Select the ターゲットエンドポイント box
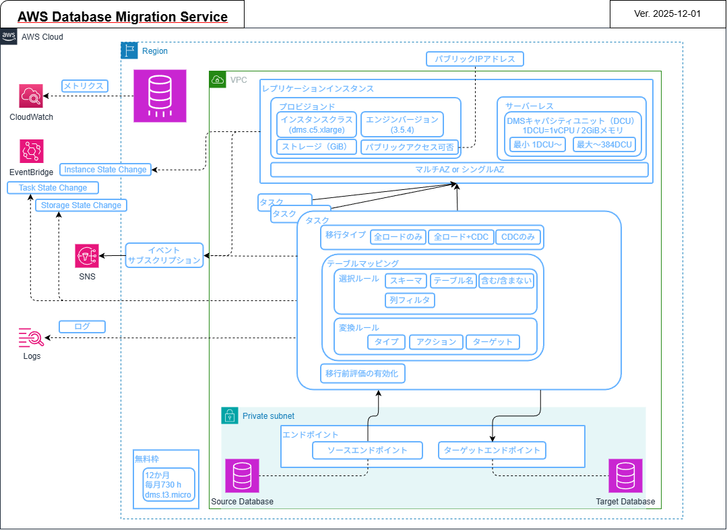This screenshot has height=530, width=727. pyautogui.click(x=492, y=451)
